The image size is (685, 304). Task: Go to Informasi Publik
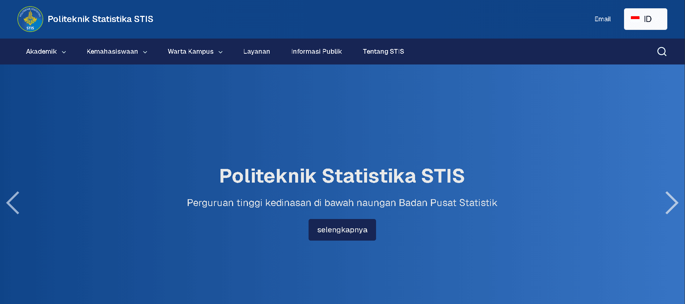coord(317,52)
